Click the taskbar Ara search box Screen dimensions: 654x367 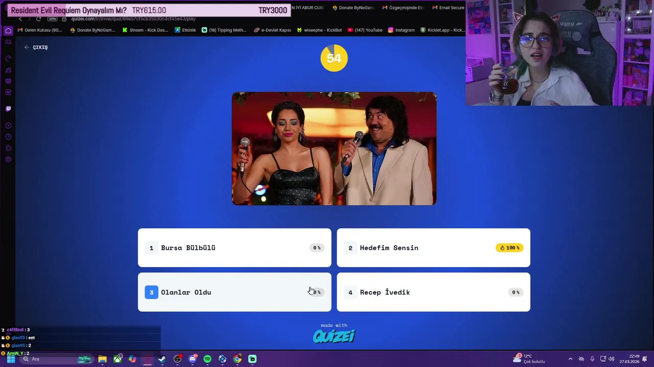56,359
